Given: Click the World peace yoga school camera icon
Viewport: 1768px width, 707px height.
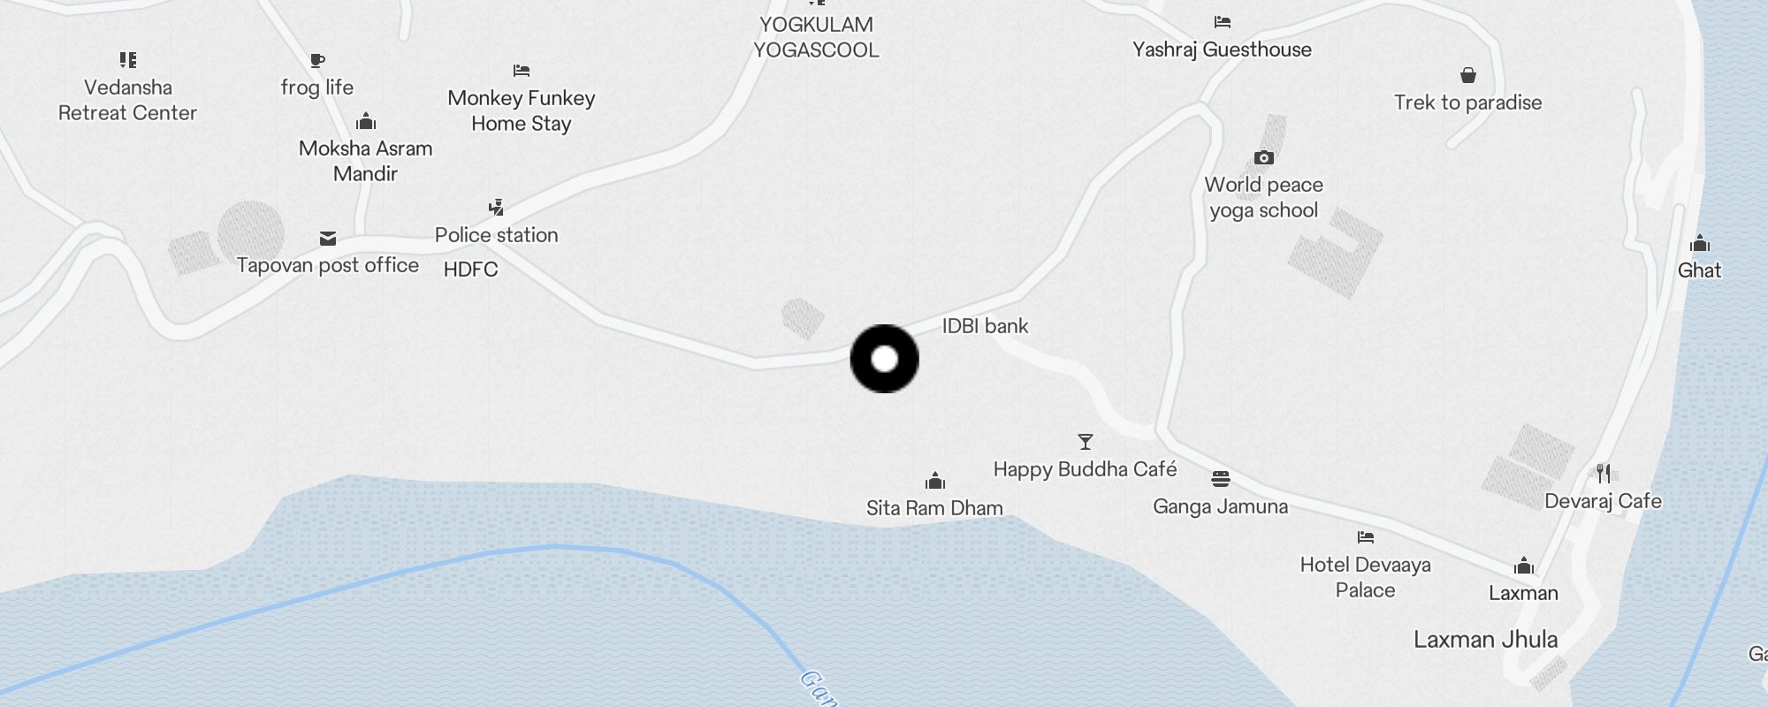Looking at the screenshot, I should click(1264, 157).
